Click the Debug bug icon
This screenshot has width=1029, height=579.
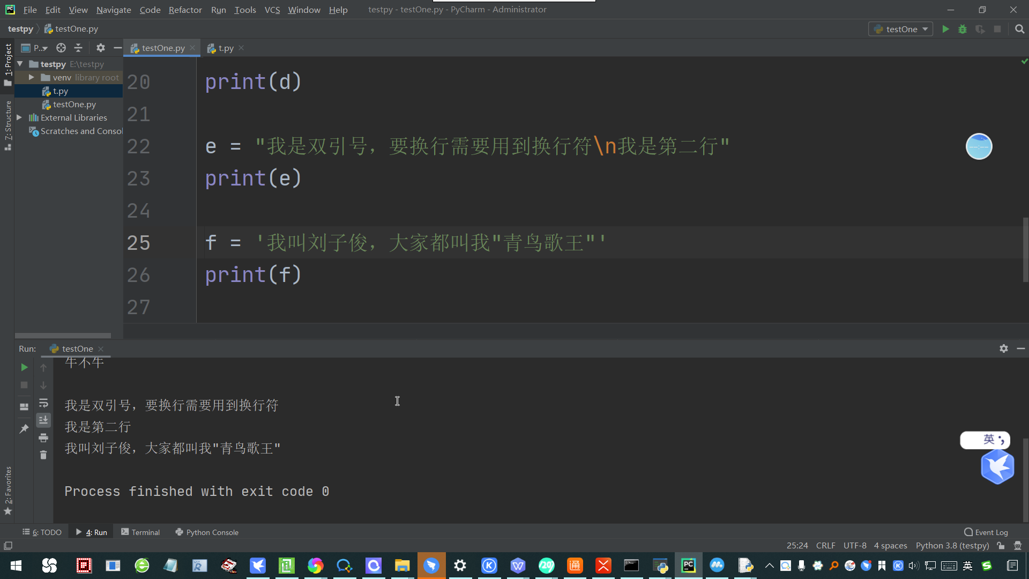pos(963,29)
